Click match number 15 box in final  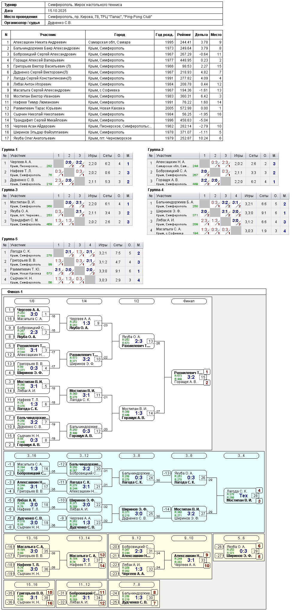[203, 377]
